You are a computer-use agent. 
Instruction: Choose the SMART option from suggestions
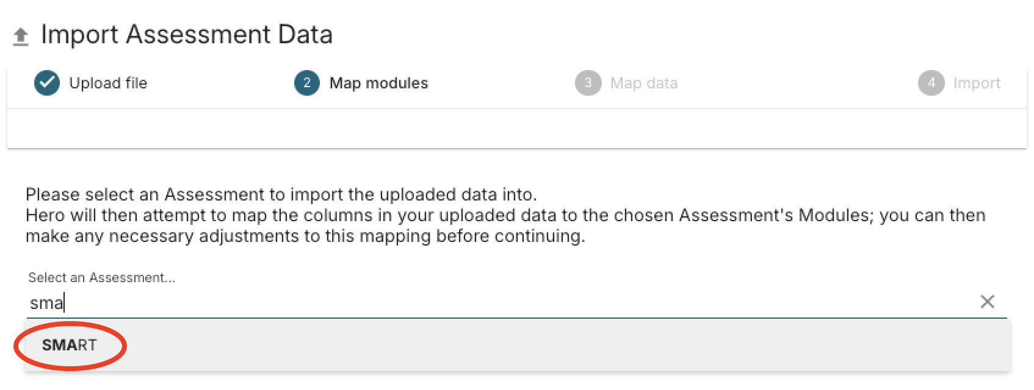[69, 345]
